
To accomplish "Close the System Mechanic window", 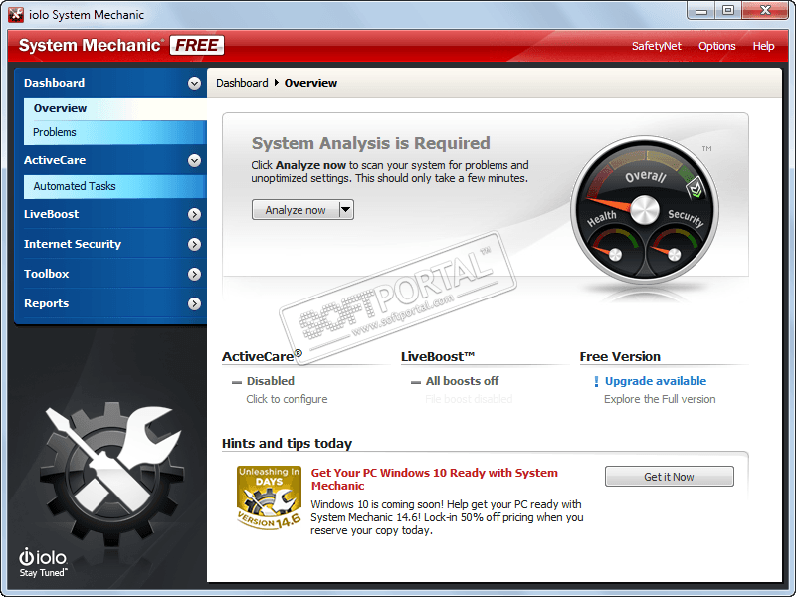I will click(x=765, y=10).
